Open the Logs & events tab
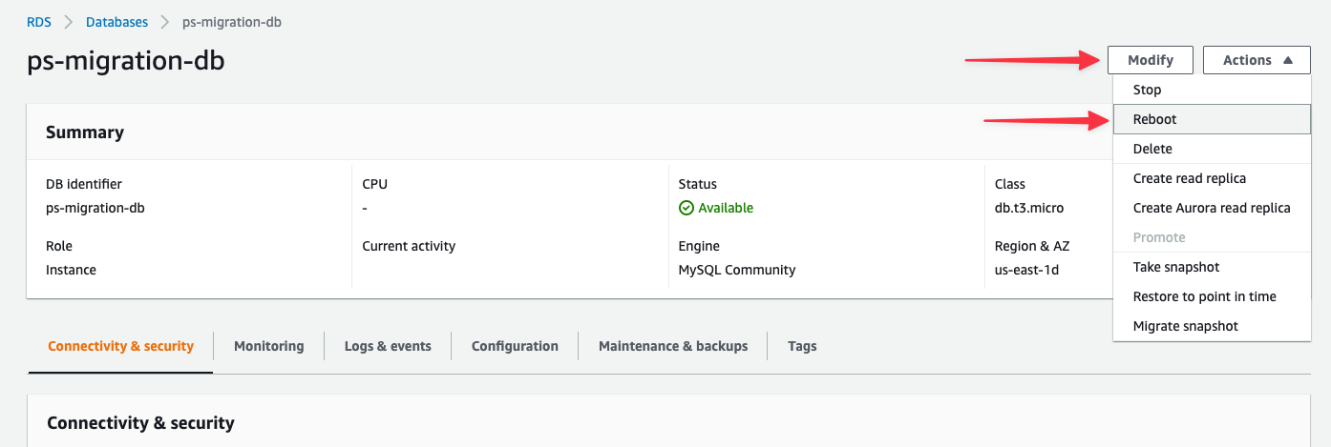This screenshot has width=1331, height=447. [388, 346]
